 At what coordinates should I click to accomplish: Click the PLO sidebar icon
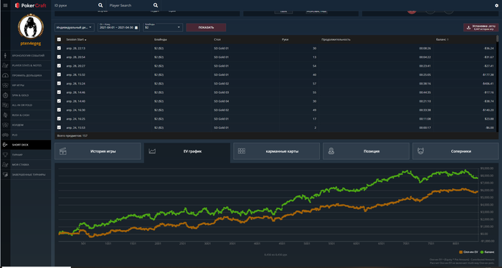5,135
